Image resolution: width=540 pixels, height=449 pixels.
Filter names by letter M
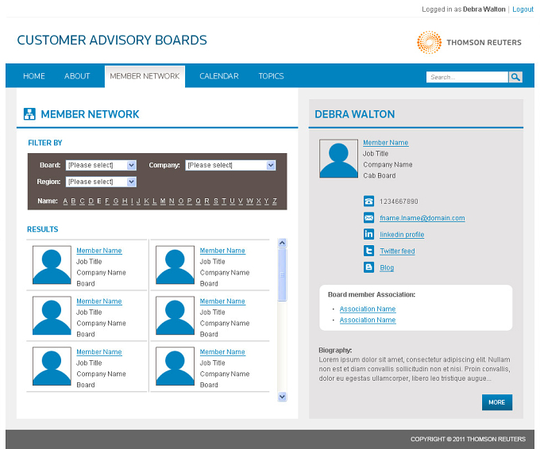click(x=163, y=201)
